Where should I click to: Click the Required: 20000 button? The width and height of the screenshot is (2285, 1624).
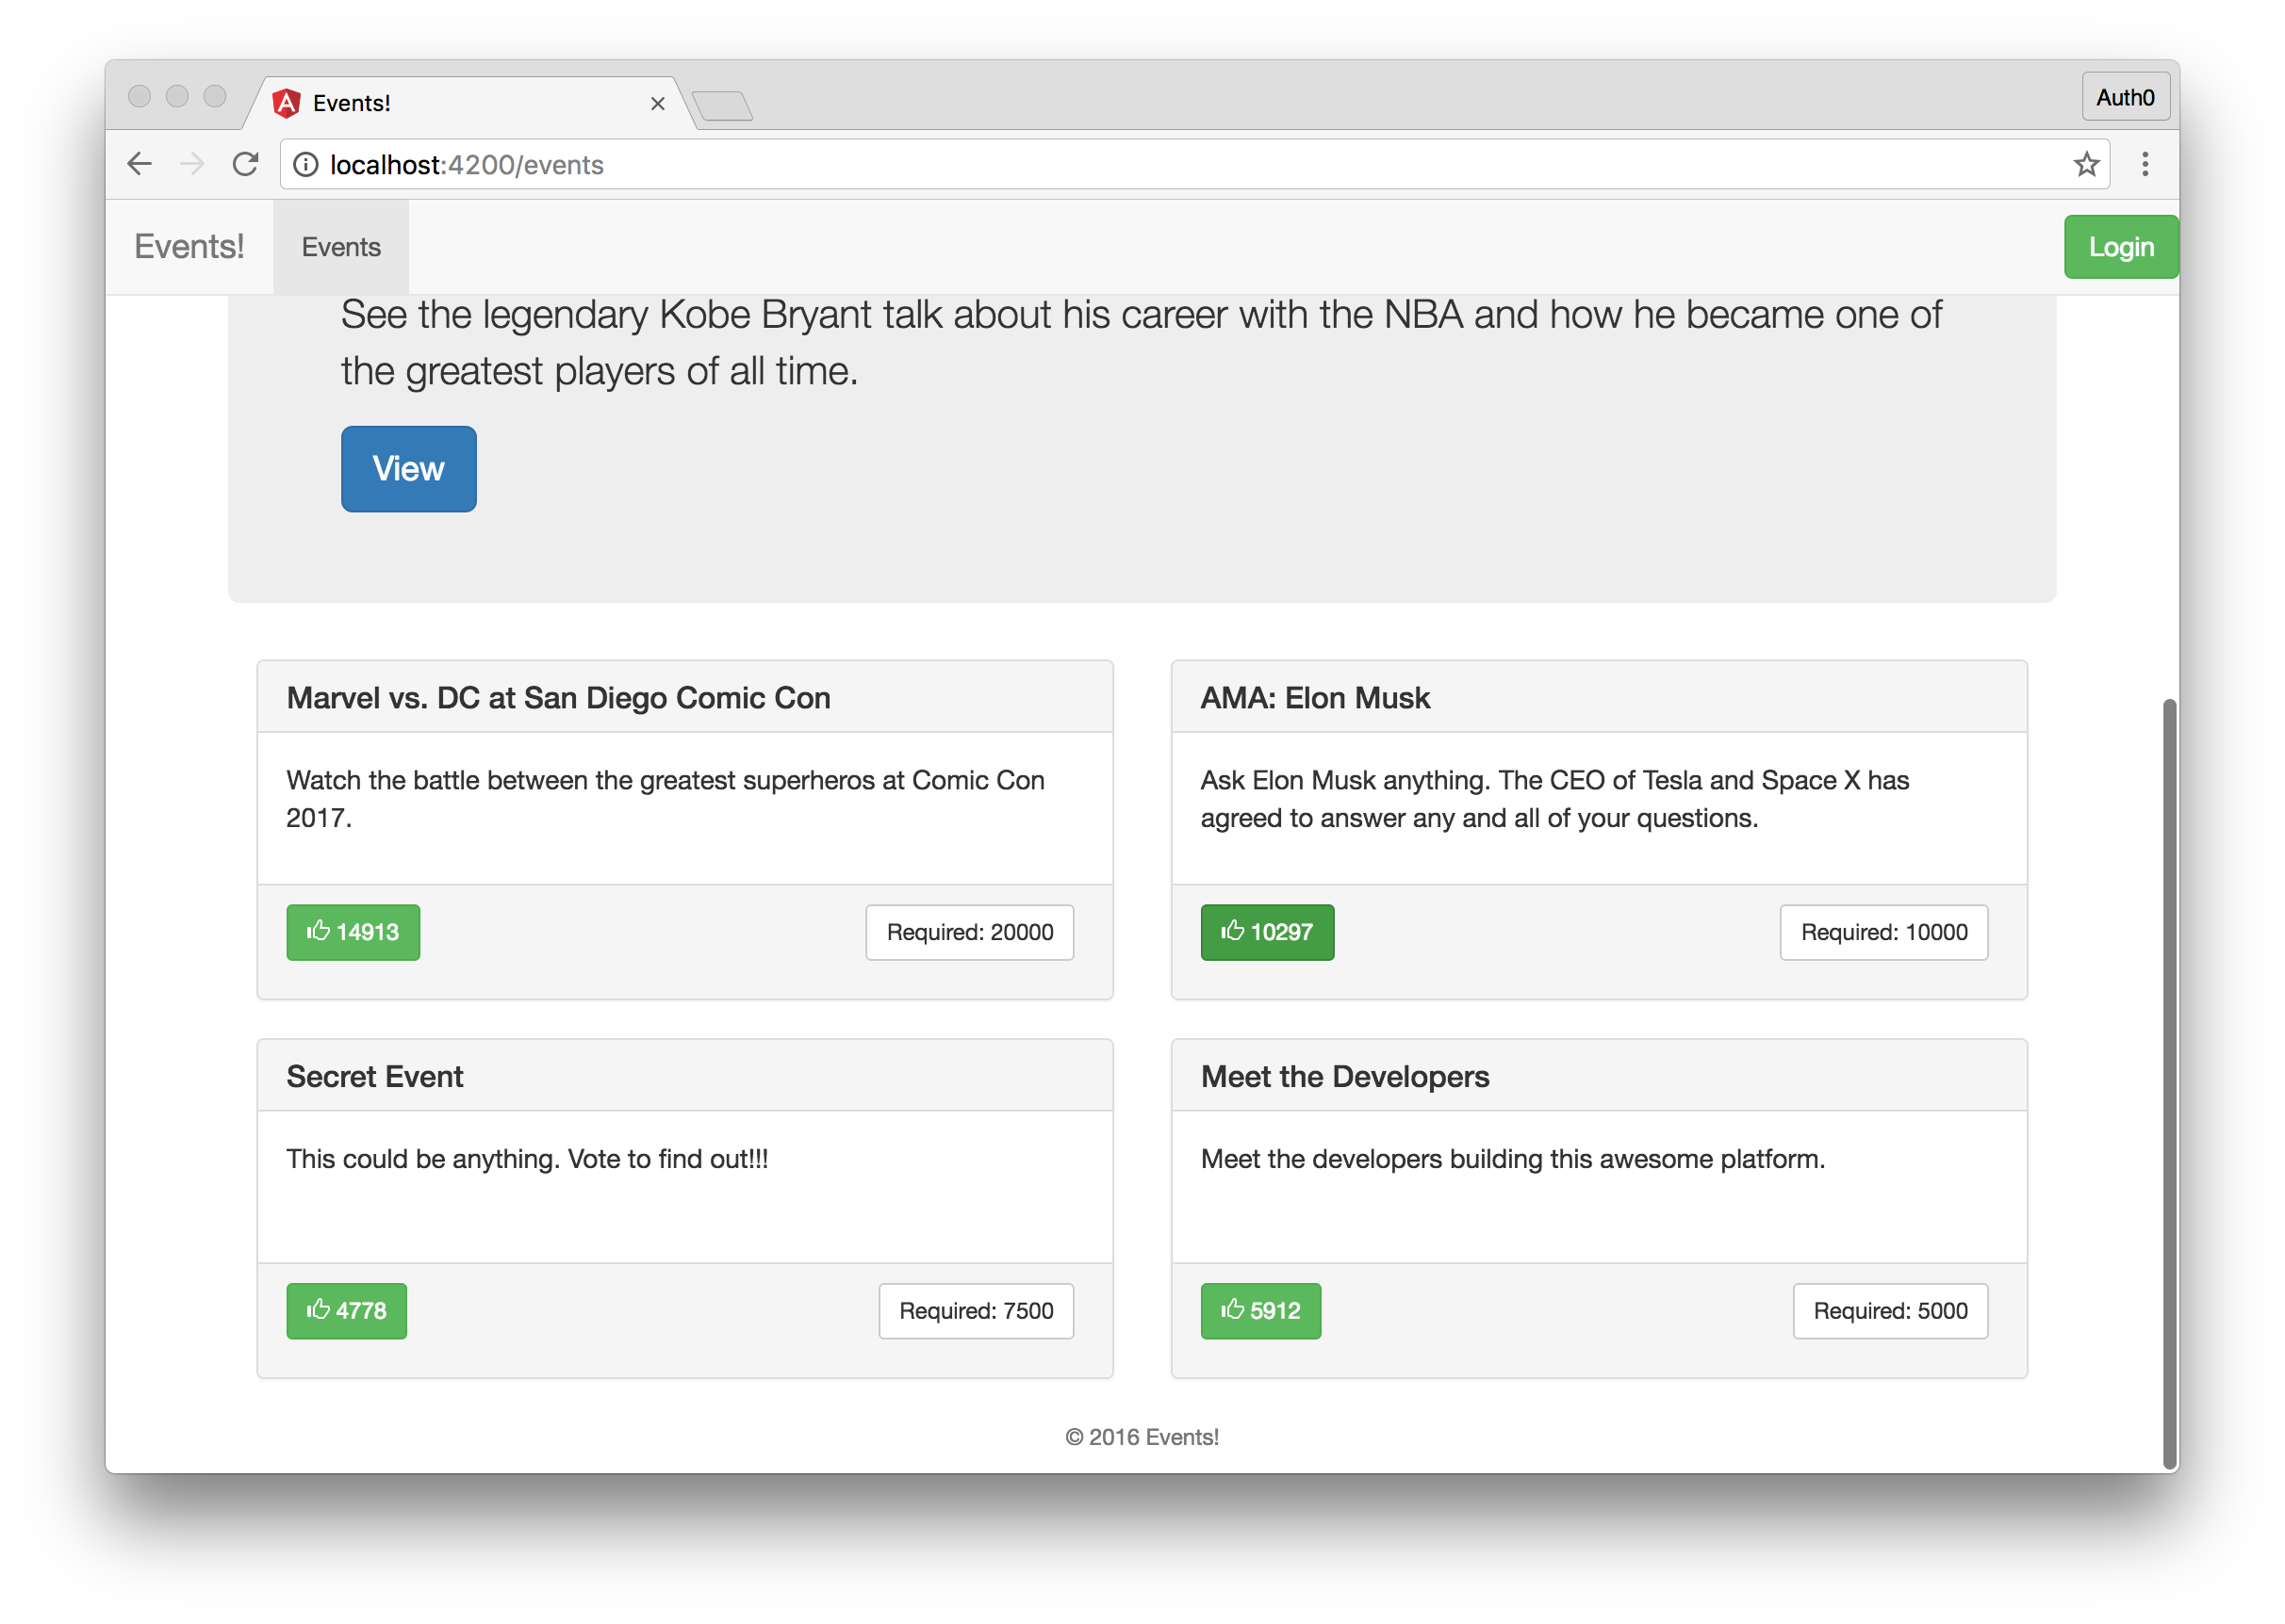pos(969,932)
